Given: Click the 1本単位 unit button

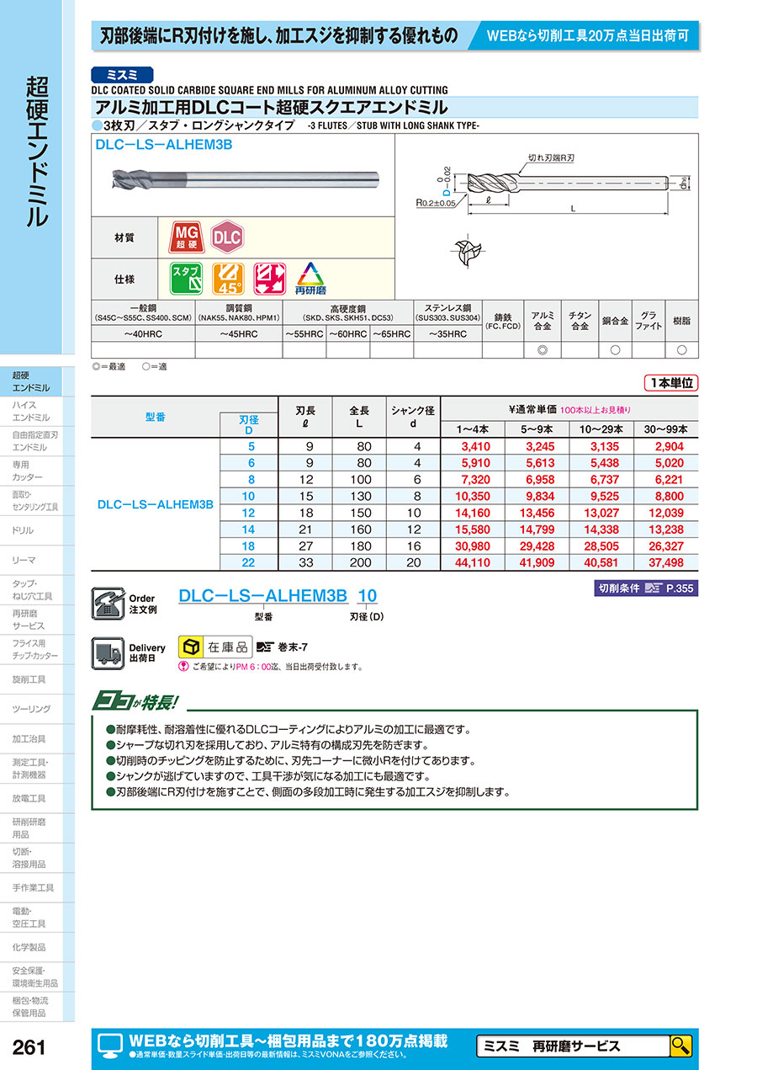Looking at the screenshot, I should 671,382.
